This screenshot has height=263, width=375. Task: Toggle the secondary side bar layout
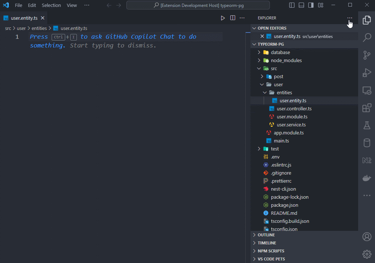[x=311, y=5]
